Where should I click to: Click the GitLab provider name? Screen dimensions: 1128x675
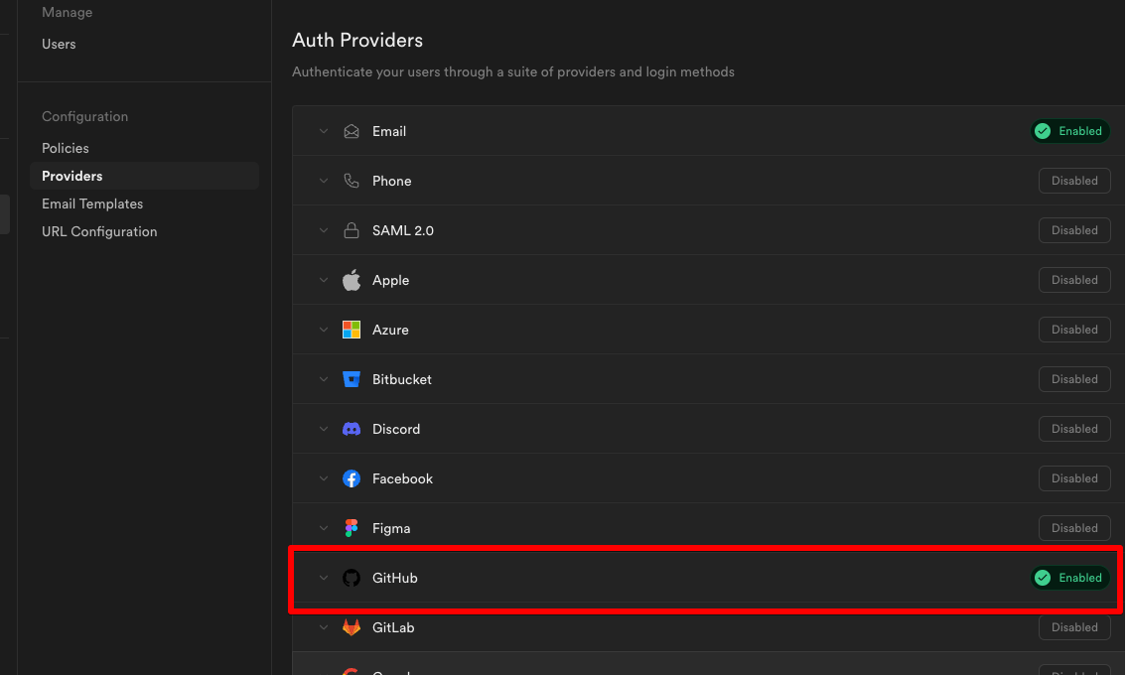click(393, 627)
